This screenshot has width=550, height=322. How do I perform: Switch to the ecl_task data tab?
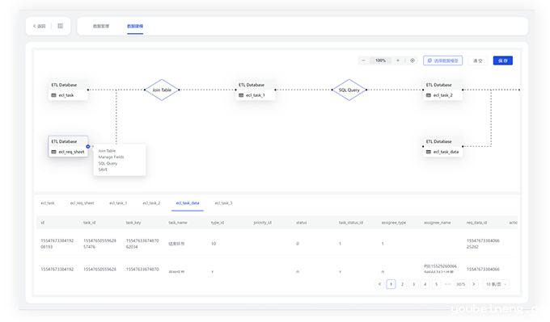[48, 203]
